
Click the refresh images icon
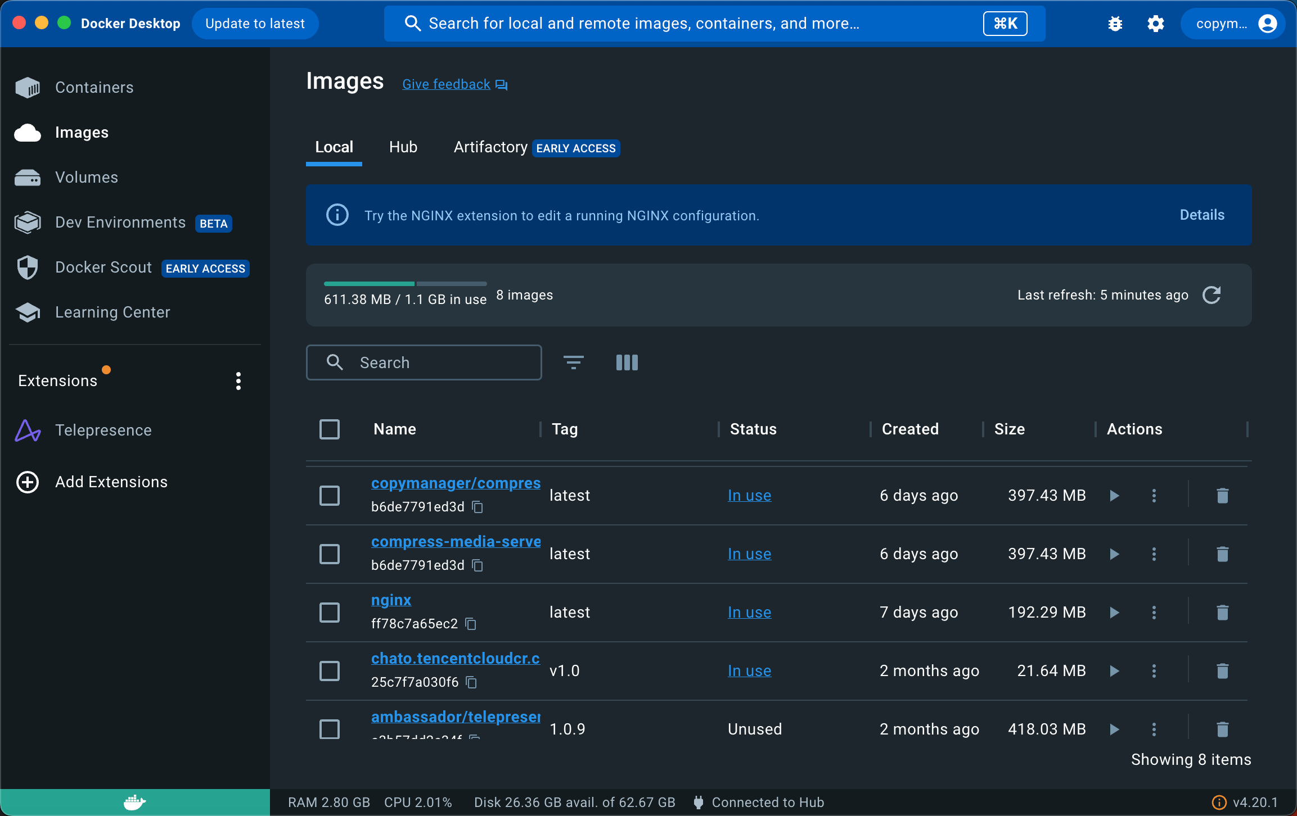(1212, 295)
